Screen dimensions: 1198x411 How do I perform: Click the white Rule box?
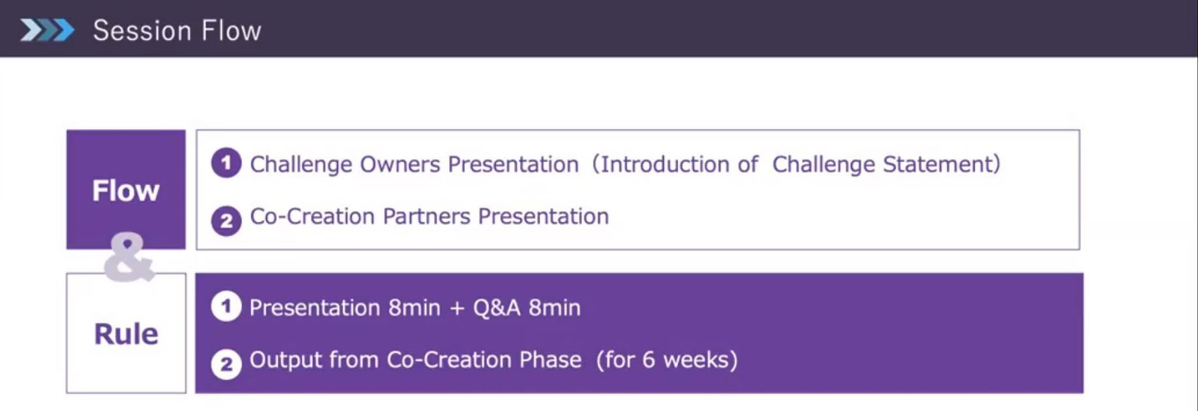(126, 334)
